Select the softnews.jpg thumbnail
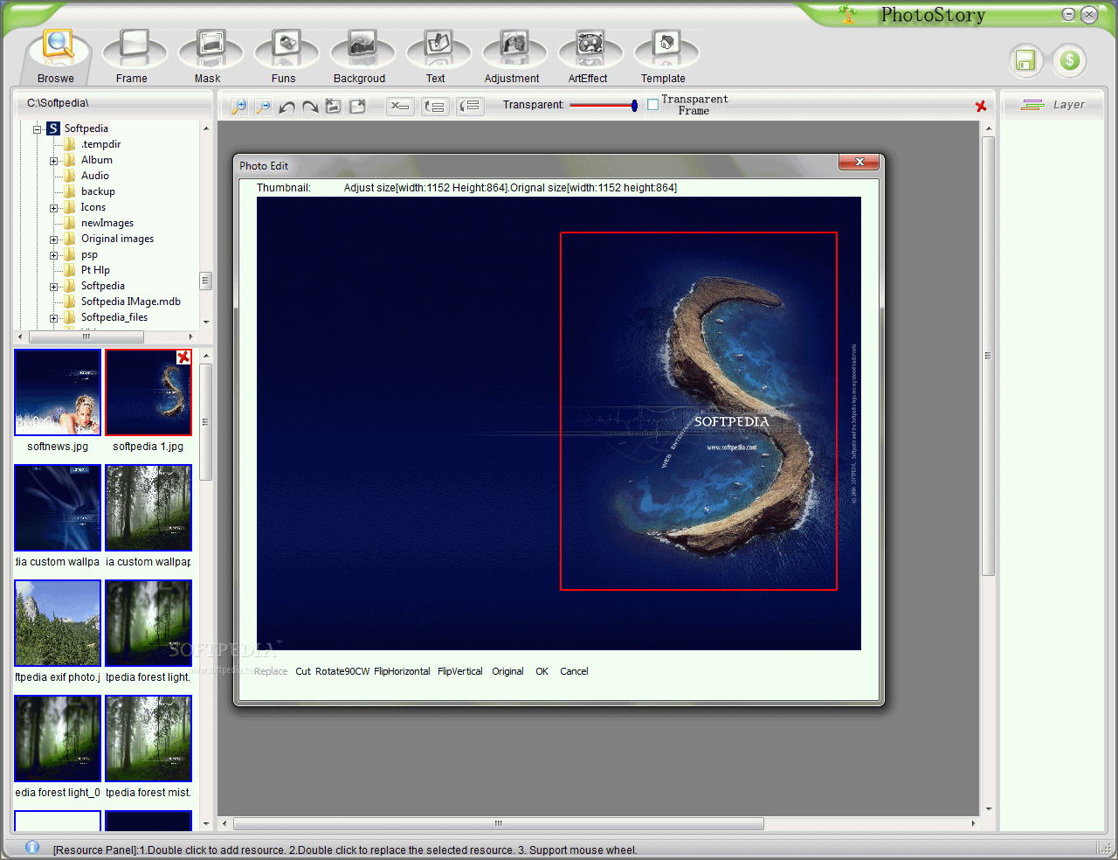 point(58,392)
